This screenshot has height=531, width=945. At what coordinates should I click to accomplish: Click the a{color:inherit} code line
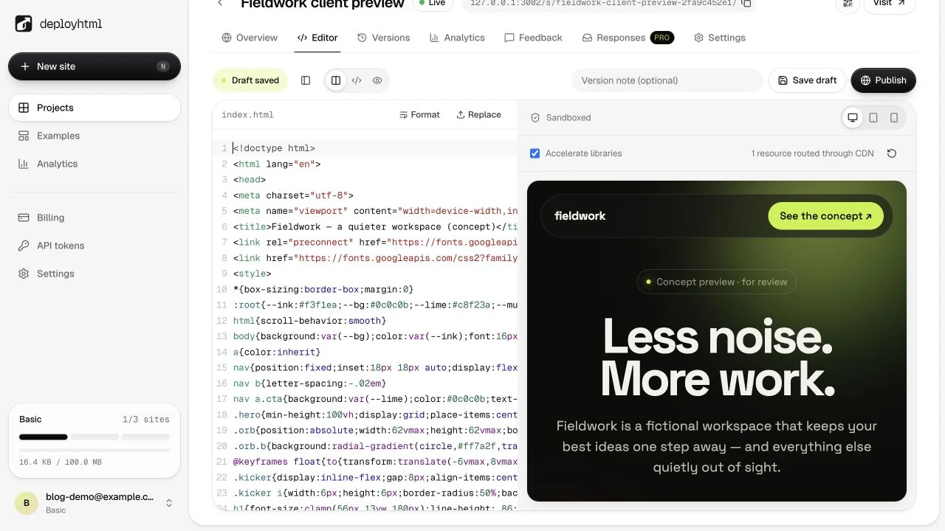(277, 352)
